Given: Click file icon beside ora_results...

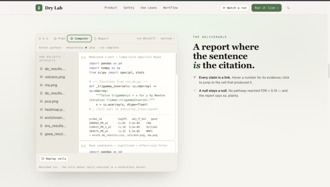Looking at the screenshot, I should 41,126.
